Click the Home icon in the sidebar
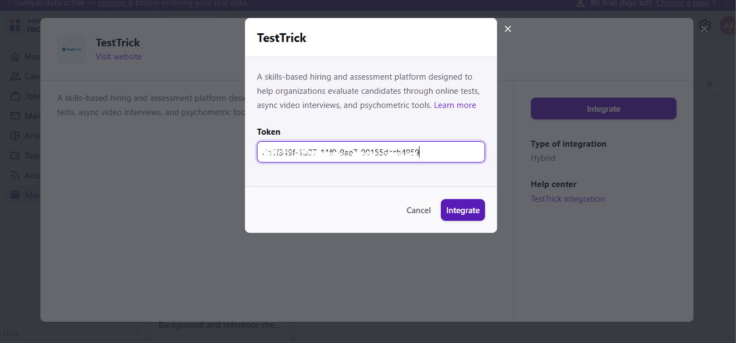 [x=15, y=57]
